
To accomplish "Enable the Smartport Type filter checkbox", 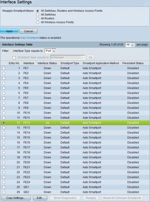I will pos(14,58).
